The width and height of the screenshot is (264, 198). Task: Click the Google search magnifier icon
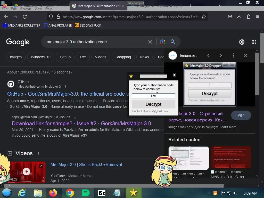click(173, 42)
